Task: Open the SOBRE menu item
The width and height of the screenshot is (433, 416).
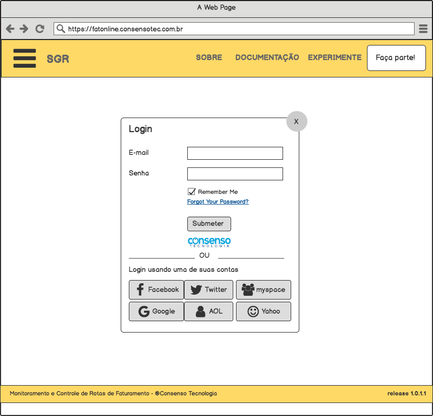Action: (209, 57)
